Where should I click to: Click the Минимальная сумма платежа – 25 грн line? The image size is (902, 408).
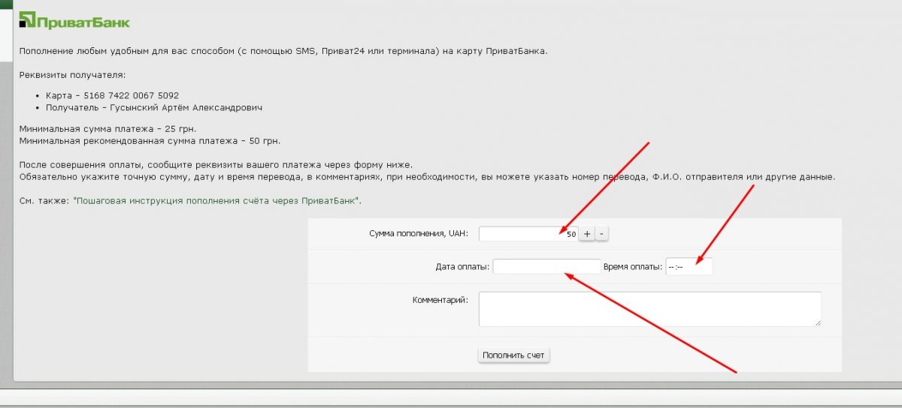click(x=107, y=129)
